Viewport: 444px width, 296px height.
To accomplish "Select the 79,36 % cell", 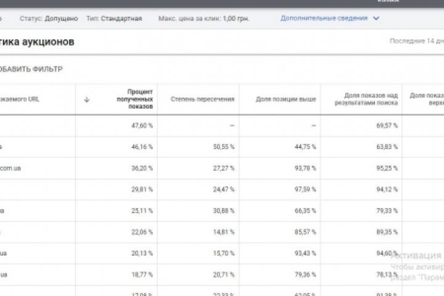I will (x=305, y=274).
